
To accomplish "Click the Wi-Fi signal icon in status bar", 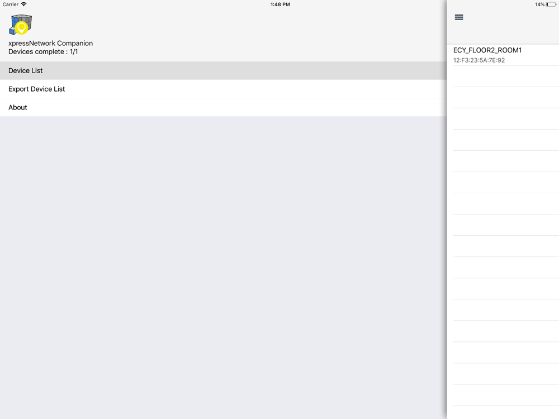I will (23, 4).
